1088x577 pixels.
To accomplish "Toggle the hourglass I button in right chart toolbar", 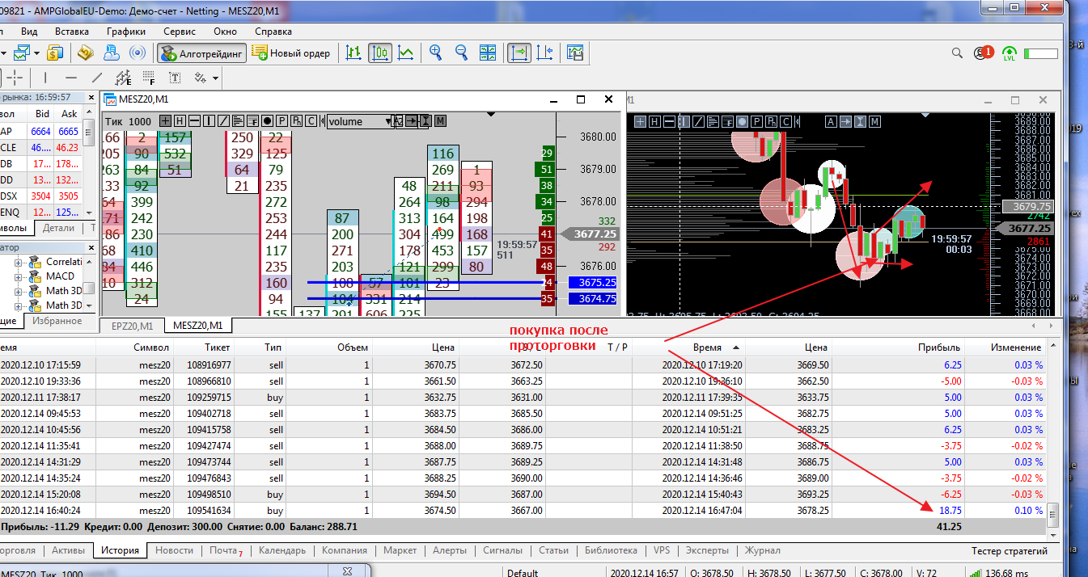I will tap(860, 121).
